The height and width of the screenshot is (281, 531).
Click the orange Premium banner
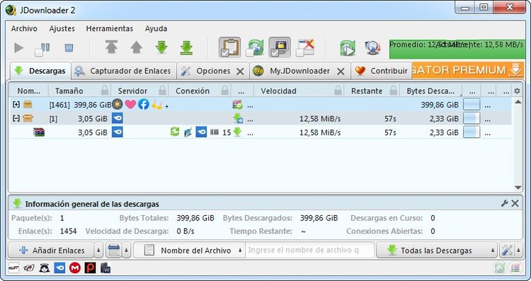[468, 70]
